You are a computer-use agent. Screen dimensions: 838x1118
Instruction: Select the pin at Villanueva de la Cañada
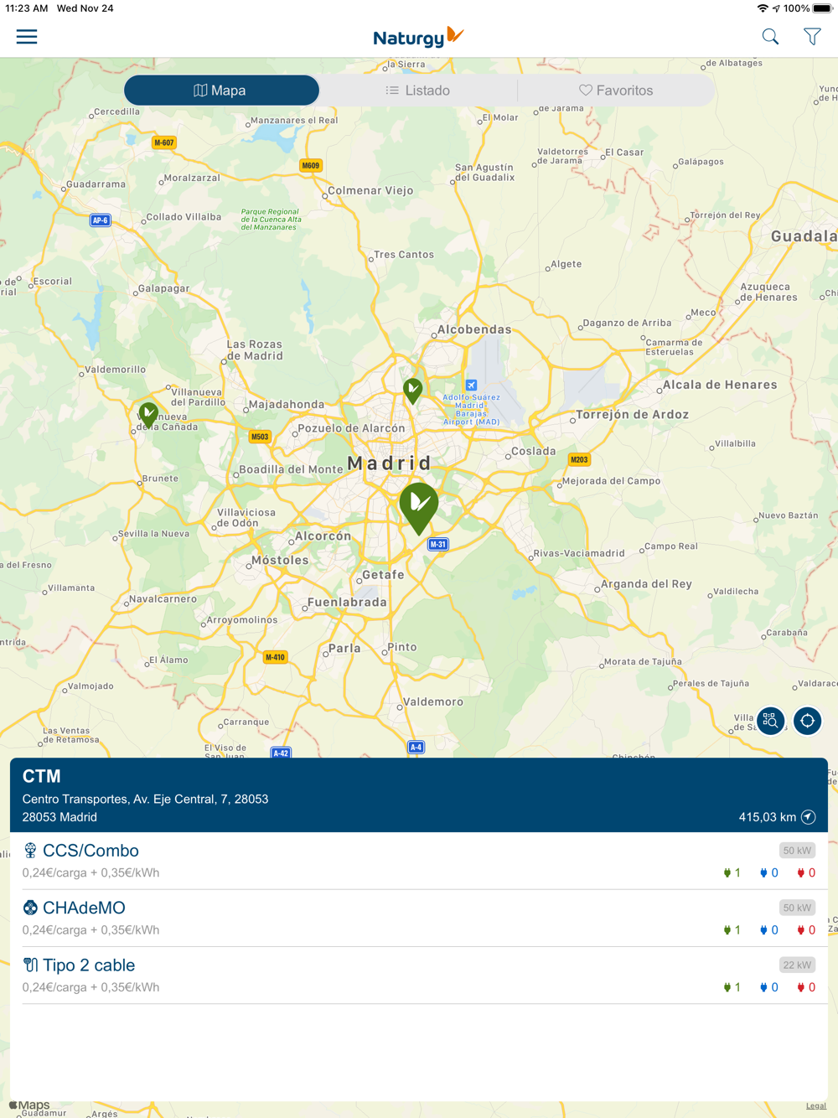(x=148, y=415)
